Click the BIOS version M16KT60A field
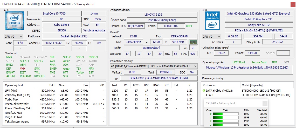 pyautogui.click(x=171, y=26)
